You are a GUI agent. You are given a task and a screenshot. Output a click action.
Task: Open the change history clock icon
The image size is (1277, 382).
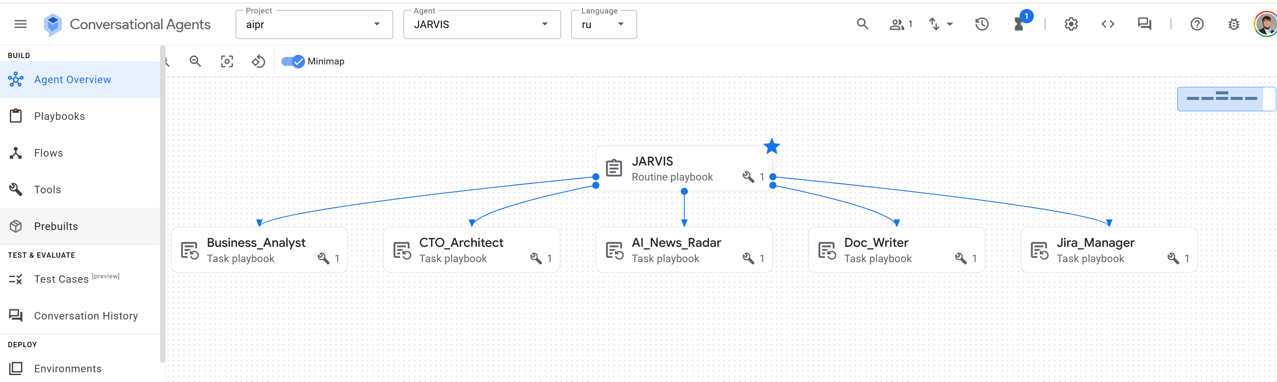pos(982,24)
